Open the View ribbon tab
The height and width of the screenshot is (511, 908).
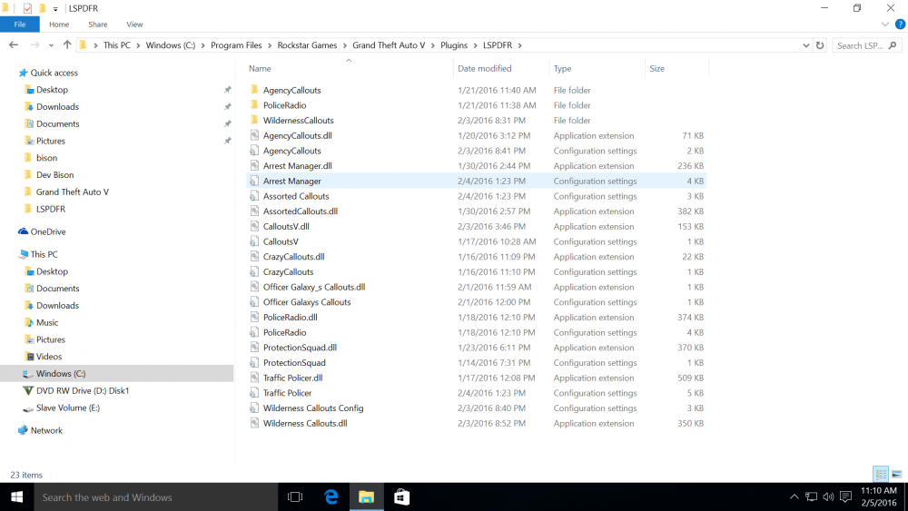[134, 25]
